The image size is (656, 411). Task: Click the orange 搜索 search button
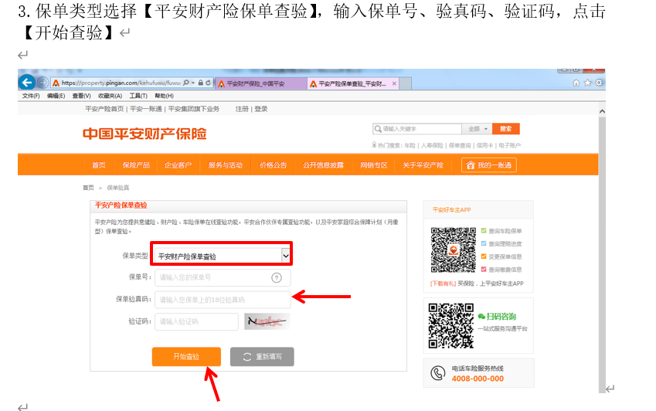[505, 129]
